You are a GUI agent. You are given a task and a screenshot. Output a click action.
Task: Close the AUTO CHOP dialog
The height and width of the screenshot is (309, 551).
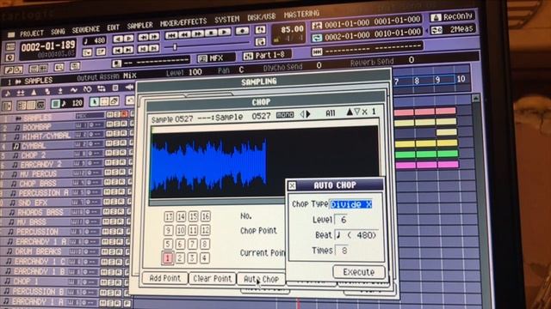[x=292, y=185]
